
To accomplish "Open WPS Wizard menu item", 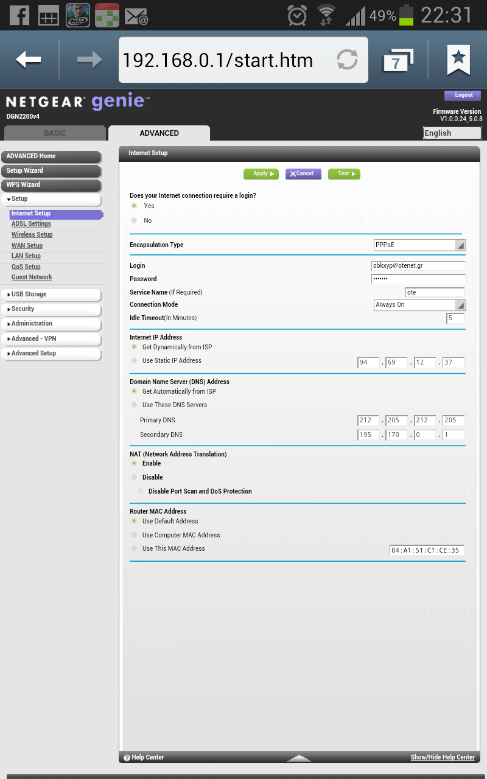I will (51, 185).
